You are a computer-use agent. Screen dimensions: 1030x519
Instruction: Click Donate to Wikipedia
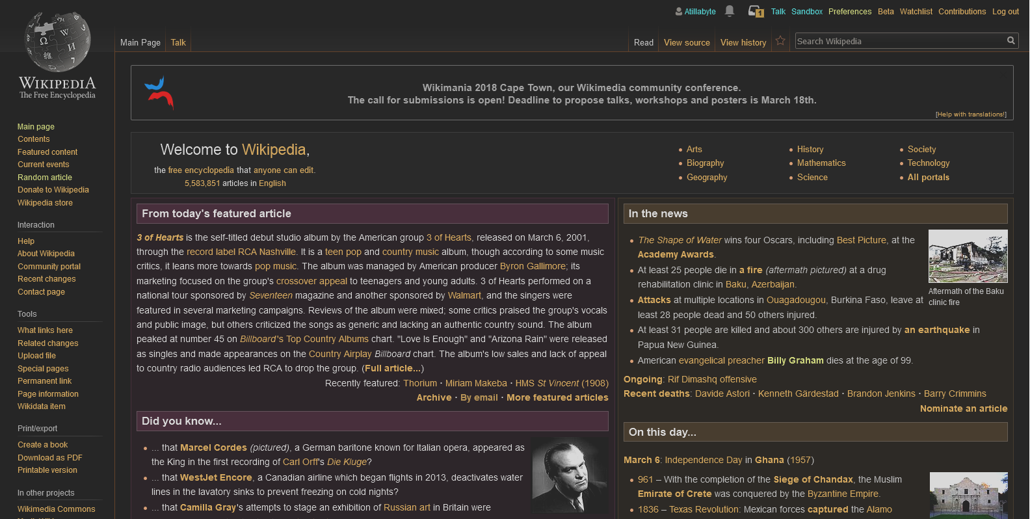[53, 190]
